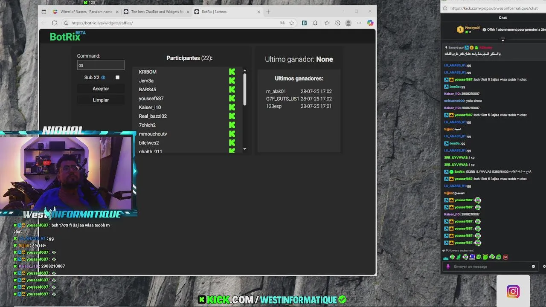
Task: Collapse the pinned message arrow in chat
Action: tap(502, 40)
